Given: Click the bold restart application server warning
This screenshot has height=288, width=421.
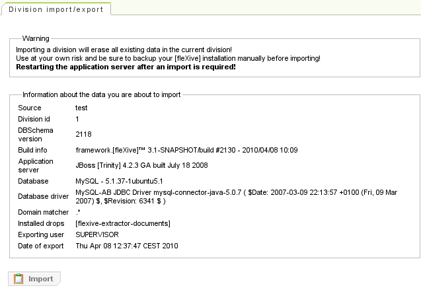Looking at the screenshot, I should (x=126, y=67).
